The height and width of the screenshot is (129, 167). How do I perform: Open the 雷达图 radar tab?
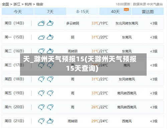148,11
